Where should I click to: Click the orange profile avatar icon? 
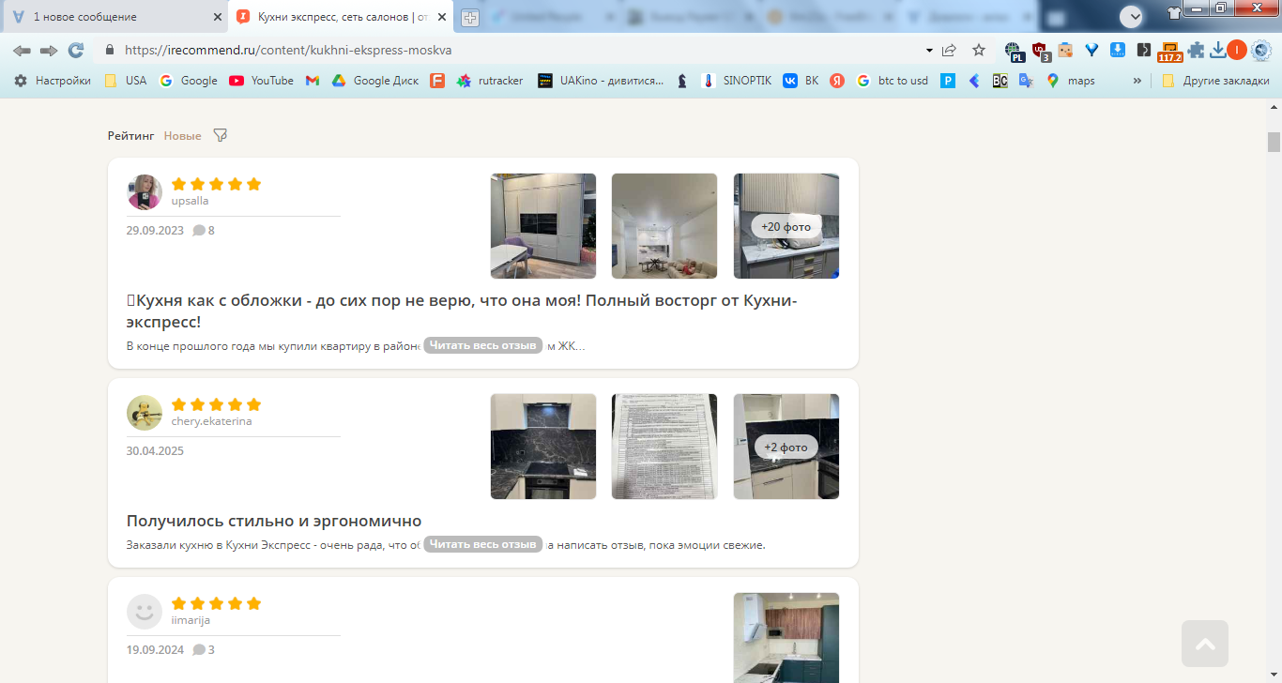pos(1237,50)
